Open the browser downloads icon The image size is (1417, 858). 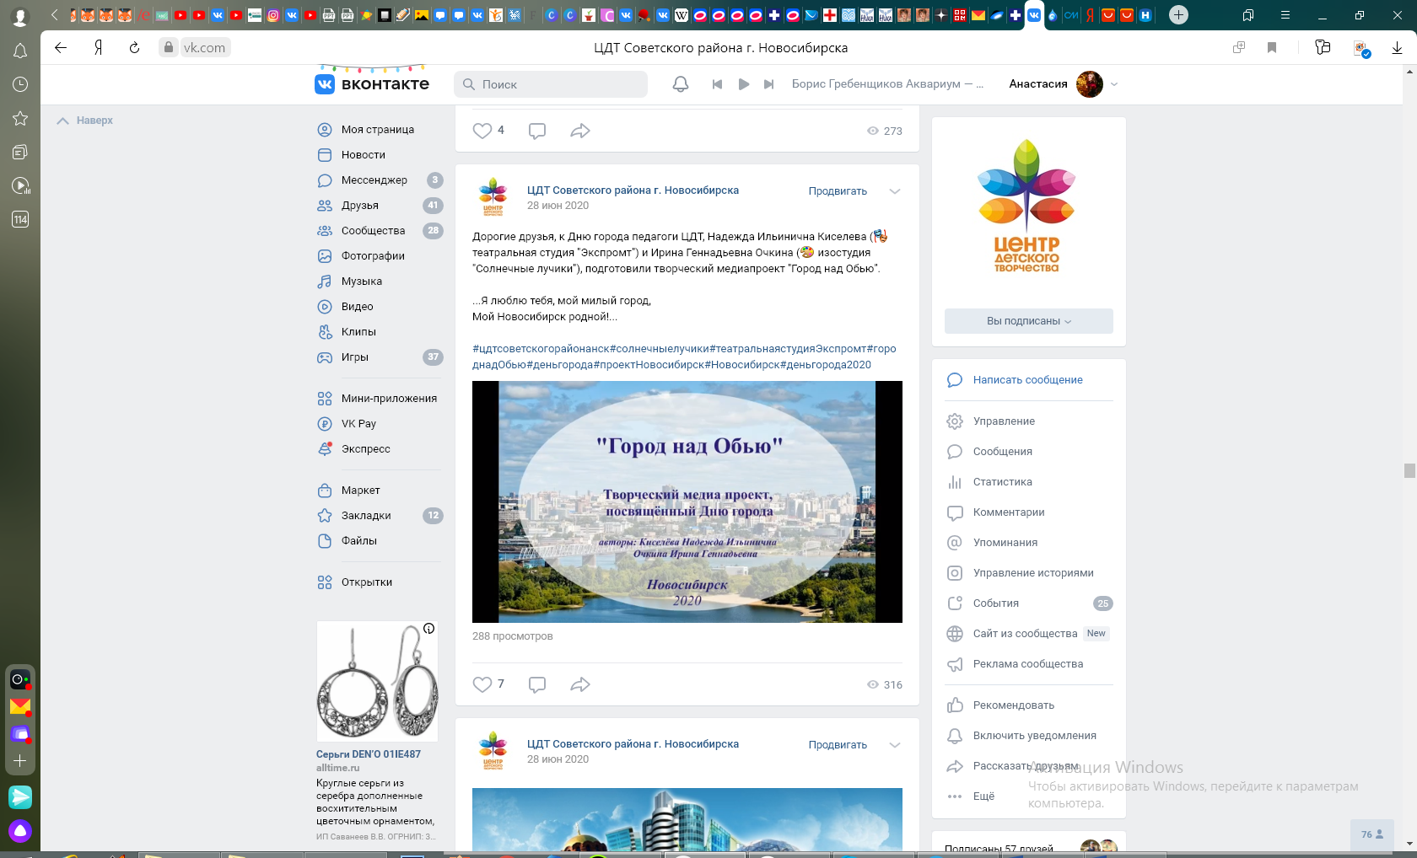click(x=1397, y=48)
